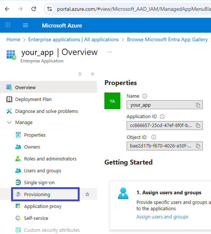Click the Provisioning sync icon
This screenshot has height=234, width=211.
click(18, 194)
